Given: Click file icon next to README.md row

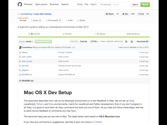Looking at the screenshot, I should tap(20, 75).
